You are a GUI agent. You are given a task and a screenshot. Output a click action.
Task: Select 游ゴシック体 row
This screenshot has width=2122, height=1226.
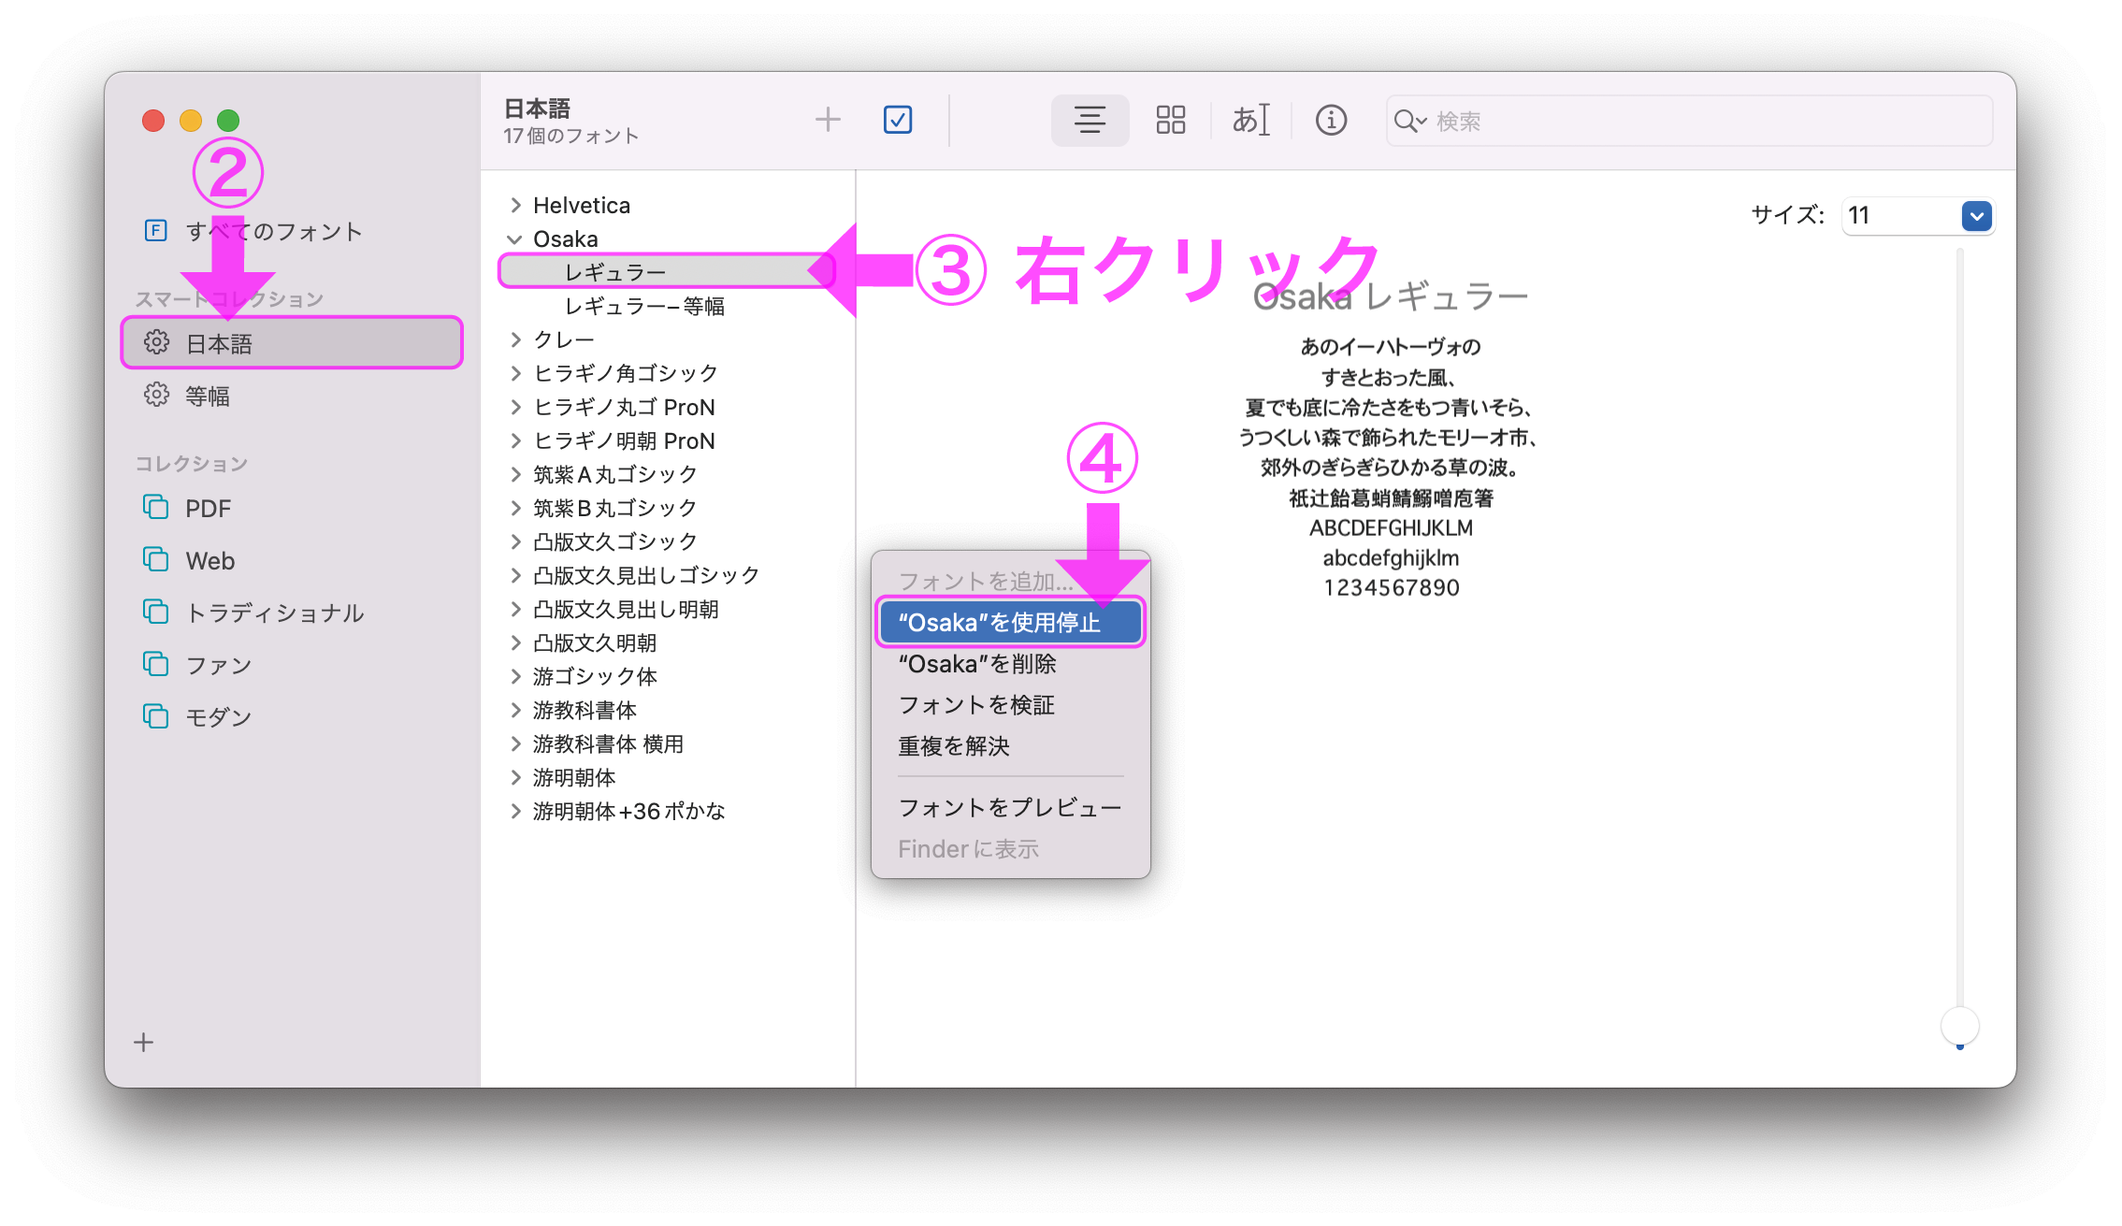point(667,676)
